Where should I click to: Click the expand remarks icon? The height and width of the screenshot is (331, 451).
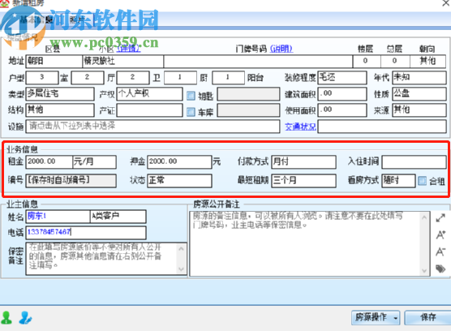[x=440, y=218]
